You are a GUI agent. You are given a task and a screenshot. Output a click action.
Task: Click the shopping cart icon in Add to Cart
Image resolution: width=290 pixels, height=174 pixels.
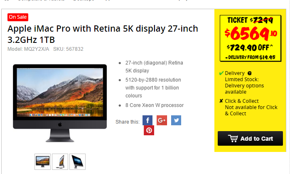pyautogui.click(x=233, y=139)
